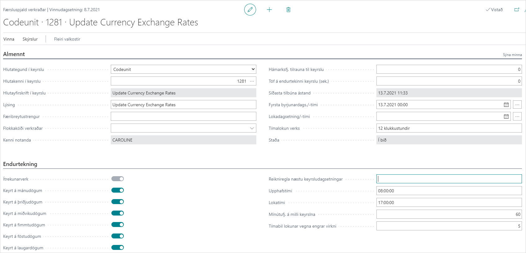Viewport: 526px width, 253px height.
Task: Collapse the Almennt section header
Action: (14, 54)
